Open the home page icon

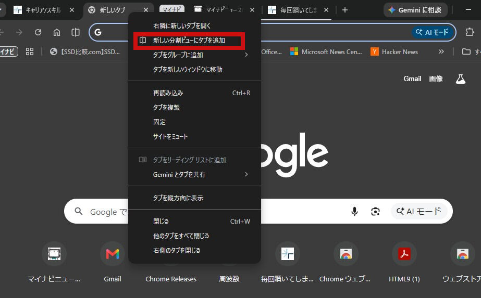click(57, 32)
